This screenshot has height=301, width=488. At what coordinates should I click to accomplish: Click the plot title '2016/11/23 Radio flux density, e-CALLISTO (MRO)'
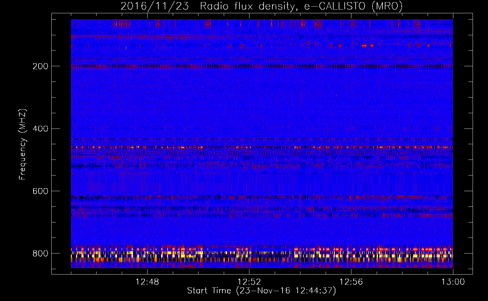[x=261, y=6]
